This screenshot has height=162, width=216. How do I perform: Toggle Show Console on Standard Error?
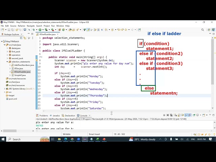(190, 115)
